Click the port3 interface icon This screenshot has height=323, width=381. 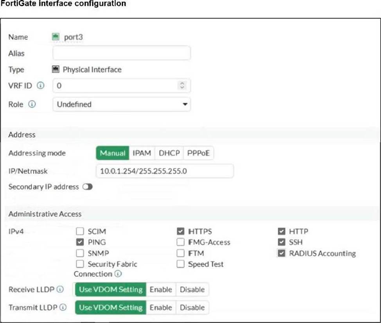click(x=56, y=37)
